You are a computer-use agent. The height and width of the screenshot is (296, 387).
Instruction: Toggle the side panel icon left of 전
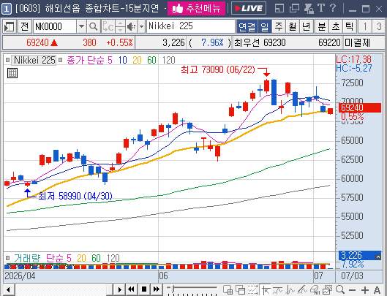click(x=10, y=26)
